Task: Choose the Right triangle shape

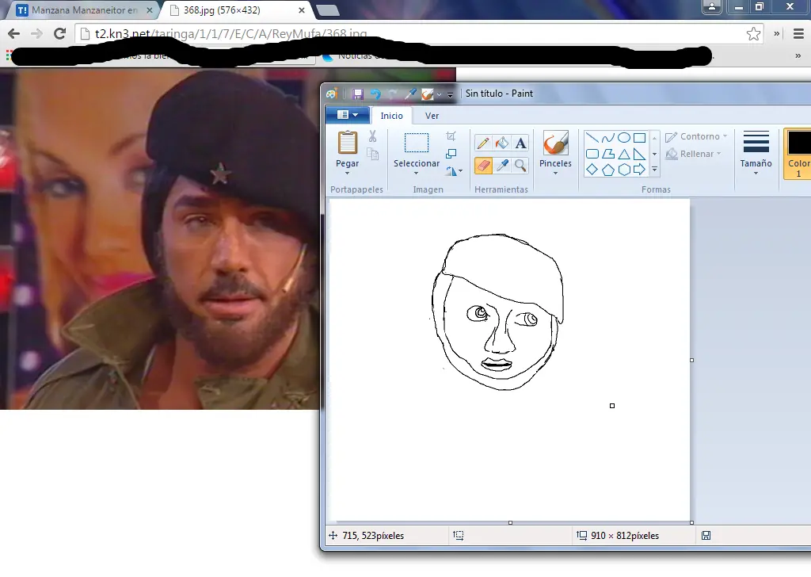Action: coord(640,154)
